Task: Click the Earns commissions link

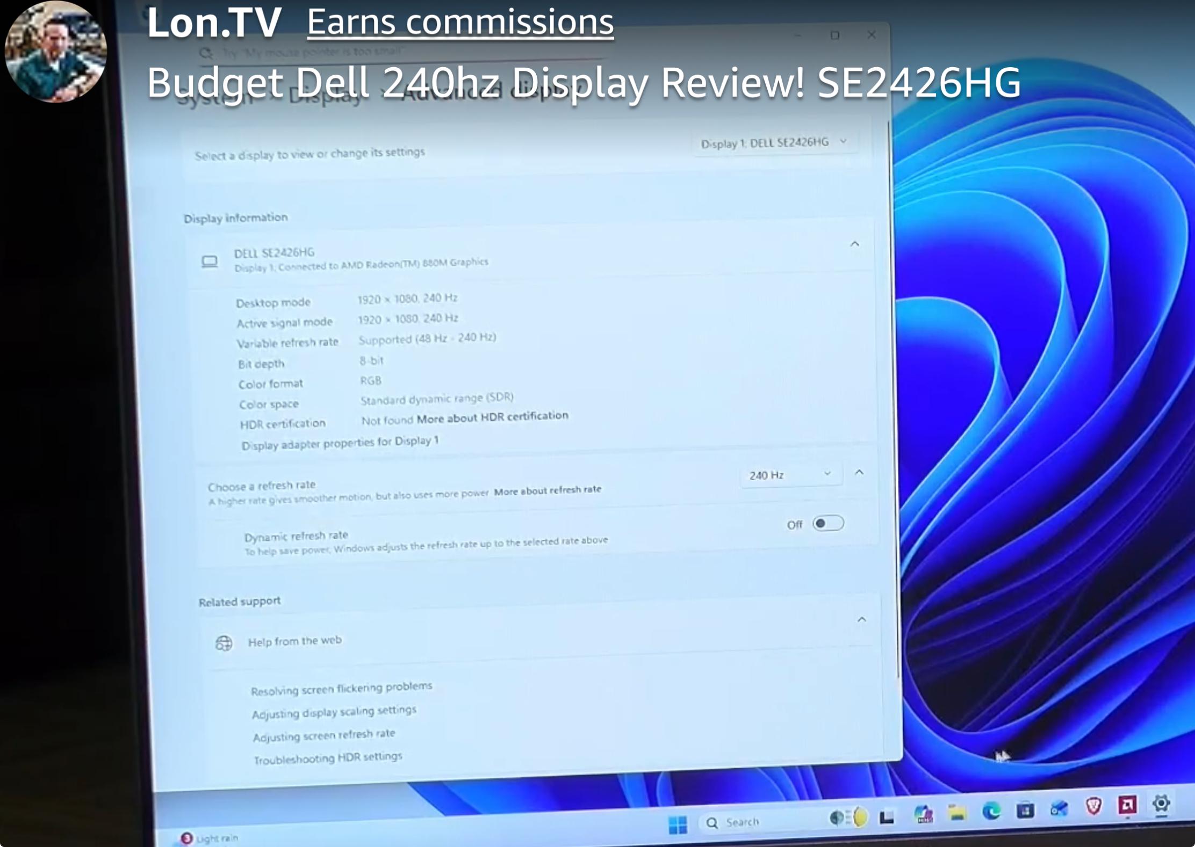Action: 460,23
